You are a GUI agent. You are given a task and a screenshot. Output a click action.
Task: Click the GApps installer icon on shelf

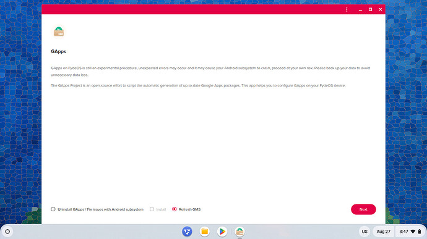point(239,232)
